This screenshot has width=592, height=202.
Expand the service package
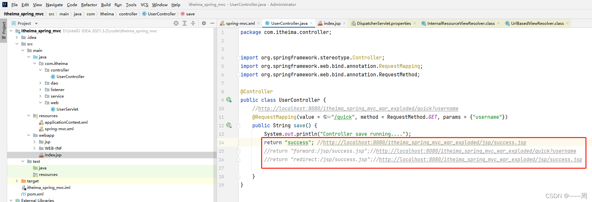click(x=41, y=96)
